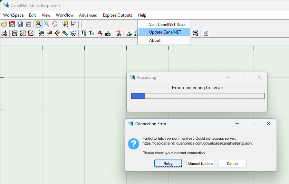289x184 pixels.
Task: Click the 000 with green power symbol icon
Action: 108,34
